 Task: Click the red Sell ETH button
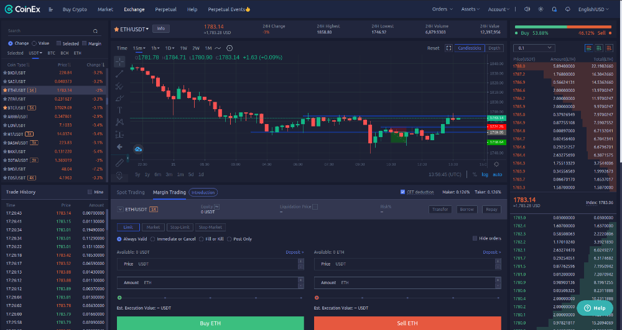point(407,323)
